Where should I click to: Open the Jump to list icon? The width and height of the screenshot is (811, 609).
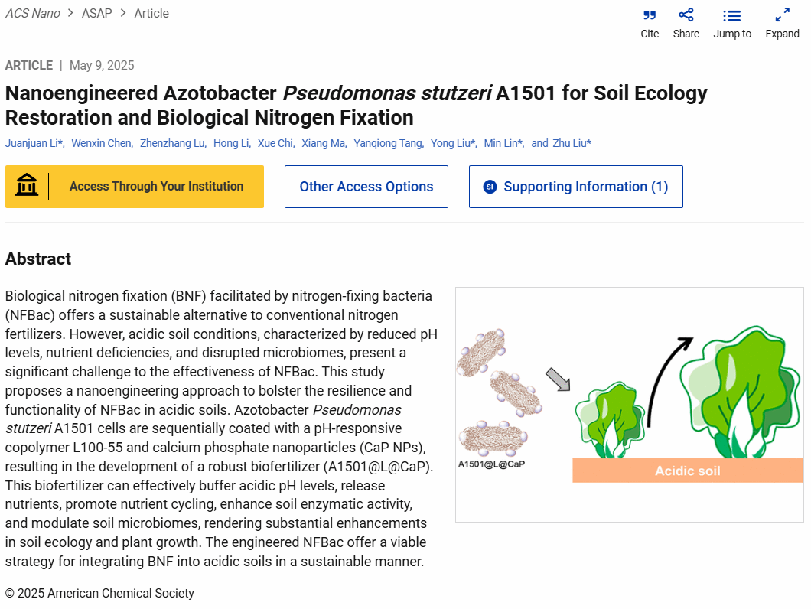coord(732,15)
